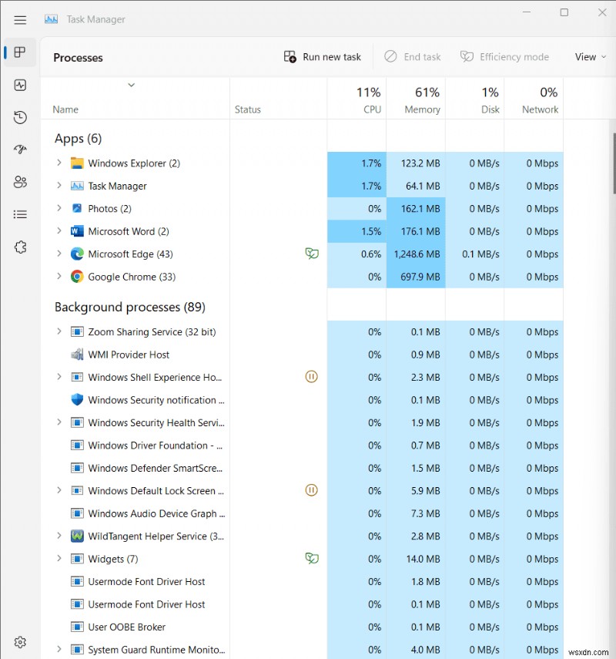
Task: Select Windows Audio Device Graph row
Action: coord(303,513)
